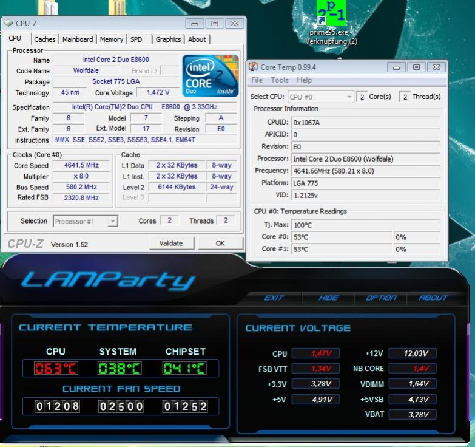Viewport: 475px width, 447px height.
Task: Click the 2320.8 MHz rated FSB value
Action: tap(81, 198)
